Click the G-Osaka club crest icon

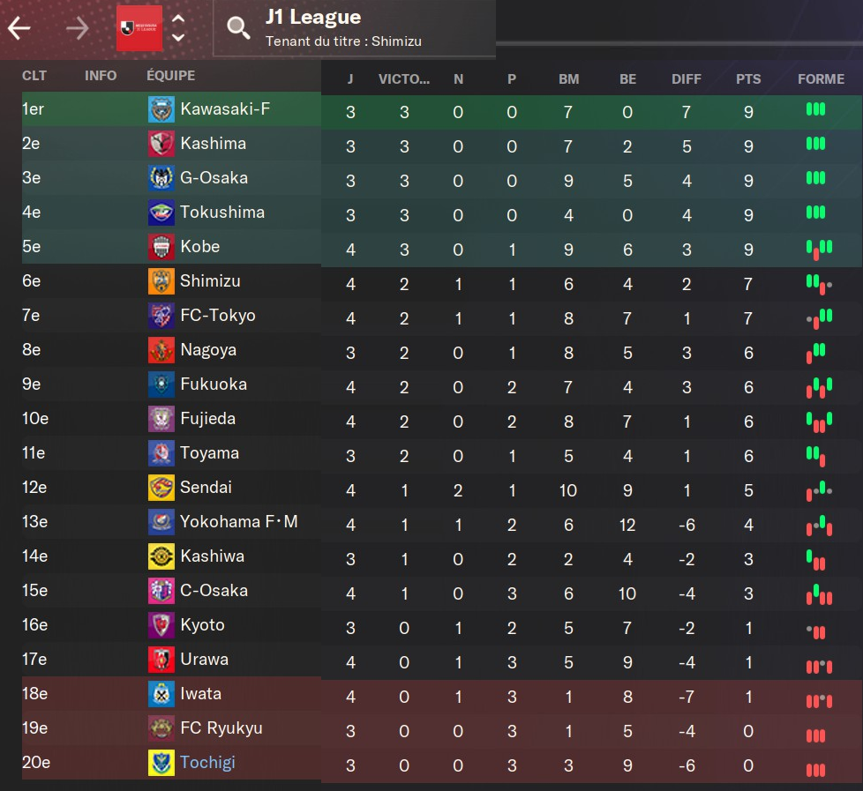pos(161,178)
